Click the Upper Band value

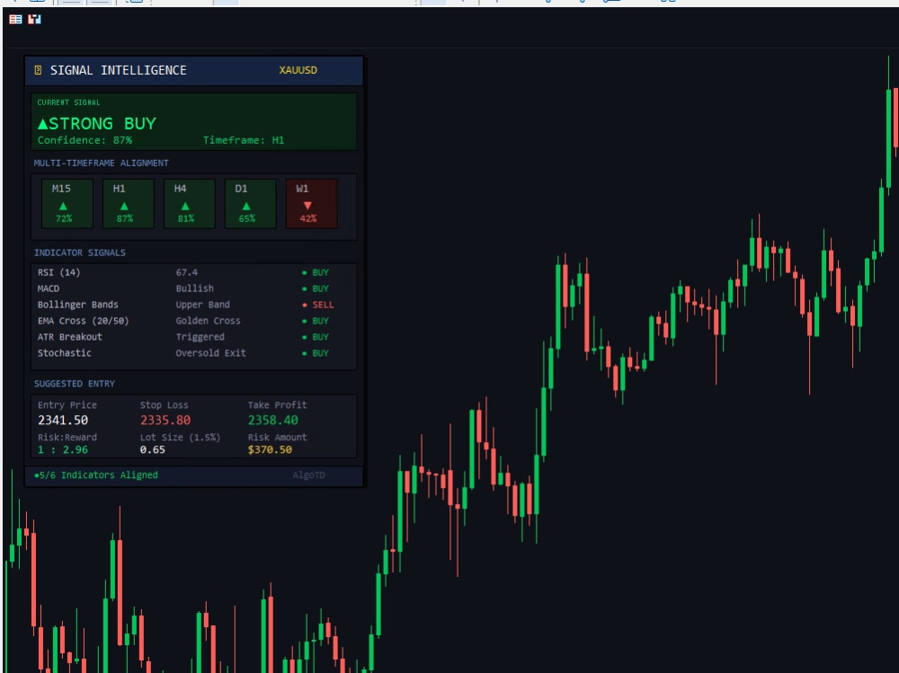click(202, 305)
